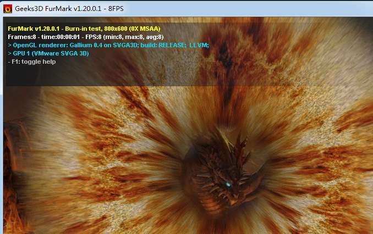The height and width of the screenshot is (234, 373).
Task: Click the dragon's glowing blue eye
Action: [228, 185]
